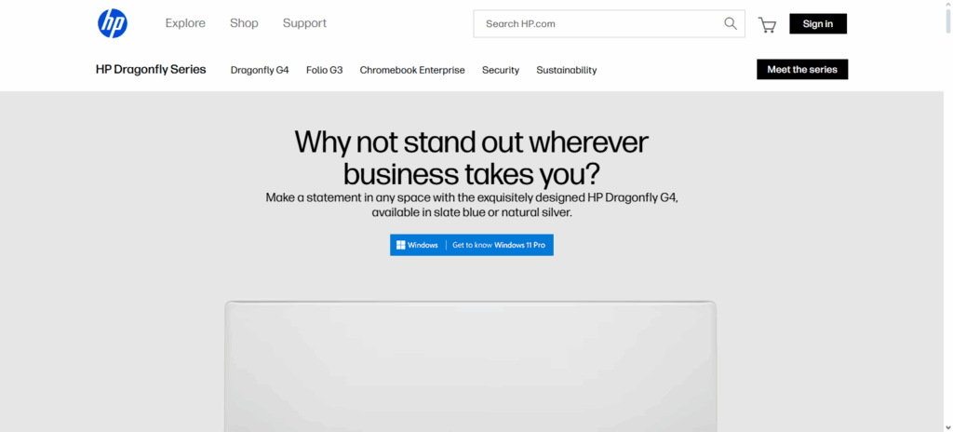Open the Sustainability section
This screenshot has width=953, height=432.
[x=567, y=70]
